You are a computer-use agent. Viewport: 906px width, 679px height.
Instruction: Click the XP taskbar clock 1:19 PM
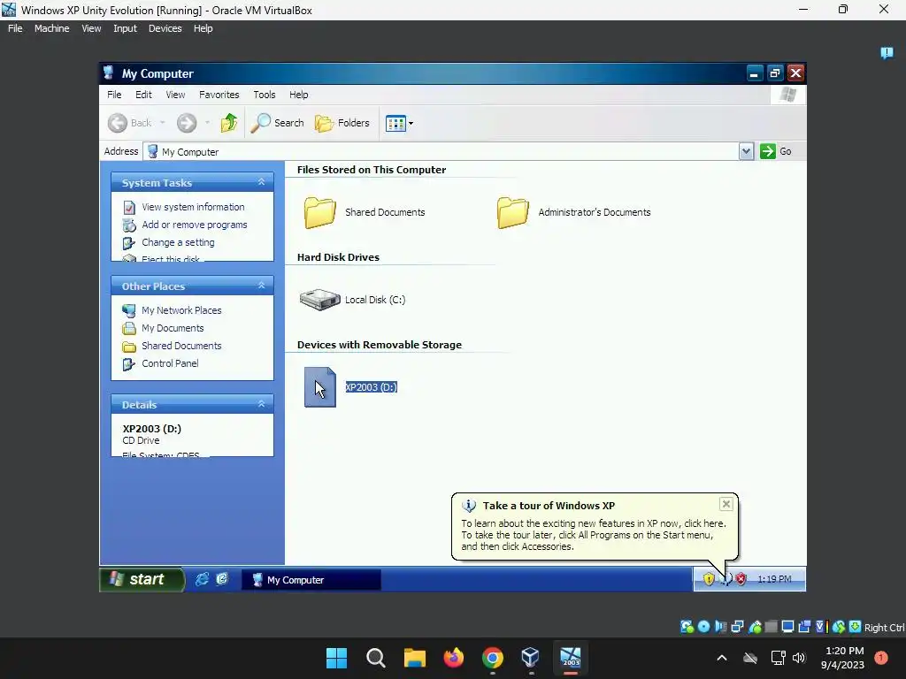[x=774, y=579]
